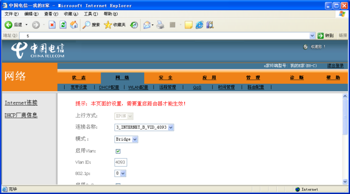Open the Bridge mode dropdown

(135, 139)
